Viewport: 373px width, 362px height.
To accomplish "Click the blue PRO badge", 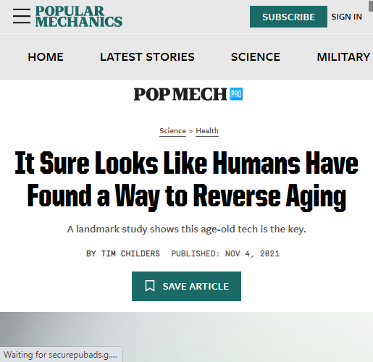I will point(236,94).
